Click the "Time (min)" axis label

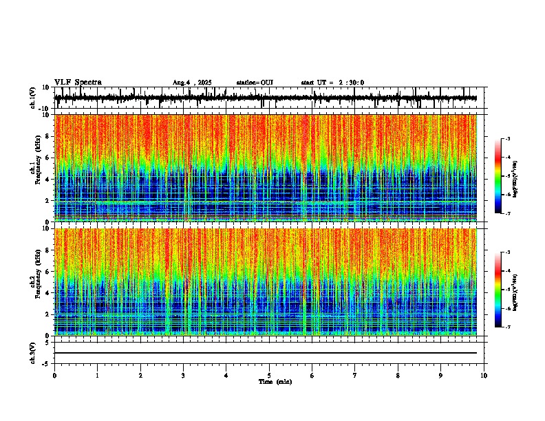pos(275,382)
